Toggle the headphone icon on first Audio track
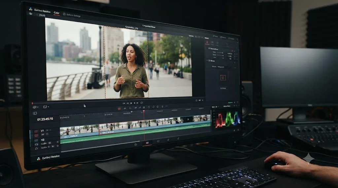This screenshot has width=338, height=188. pyautogui.click(x=36, y=144)
